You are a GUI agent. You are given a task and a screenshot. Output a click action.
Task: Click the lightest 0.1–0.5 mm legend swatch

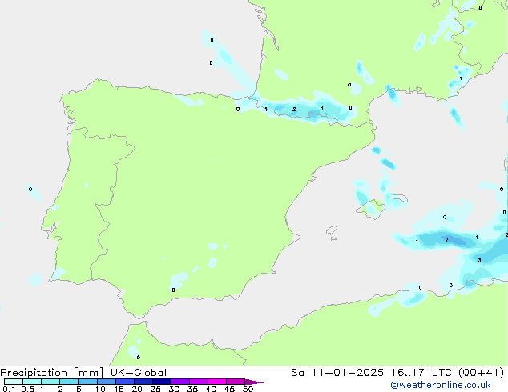(14, 382)
